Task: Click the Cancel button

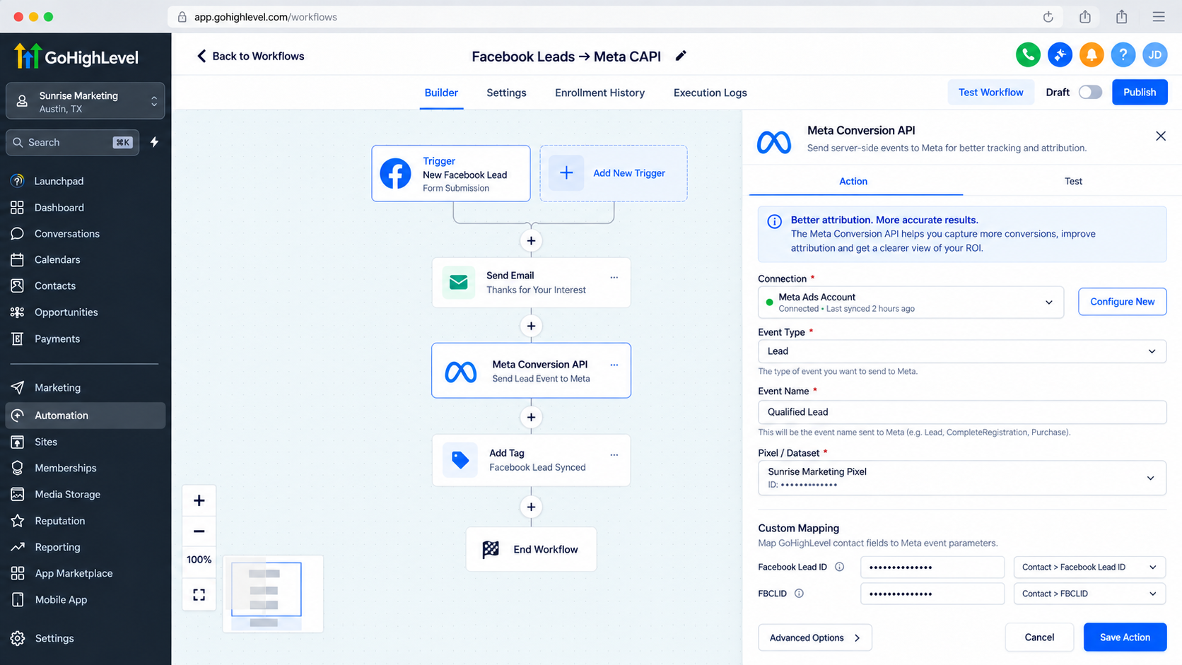Action: 1039,637
